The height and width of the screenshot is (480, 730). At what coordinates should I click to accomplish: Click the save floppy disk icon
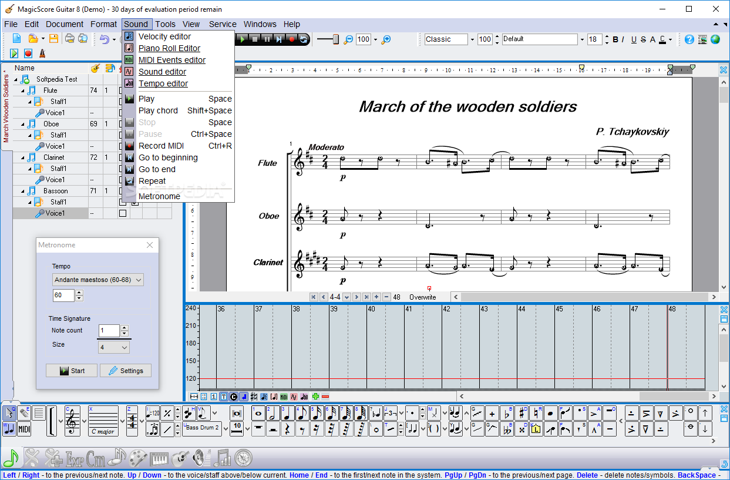53,39
